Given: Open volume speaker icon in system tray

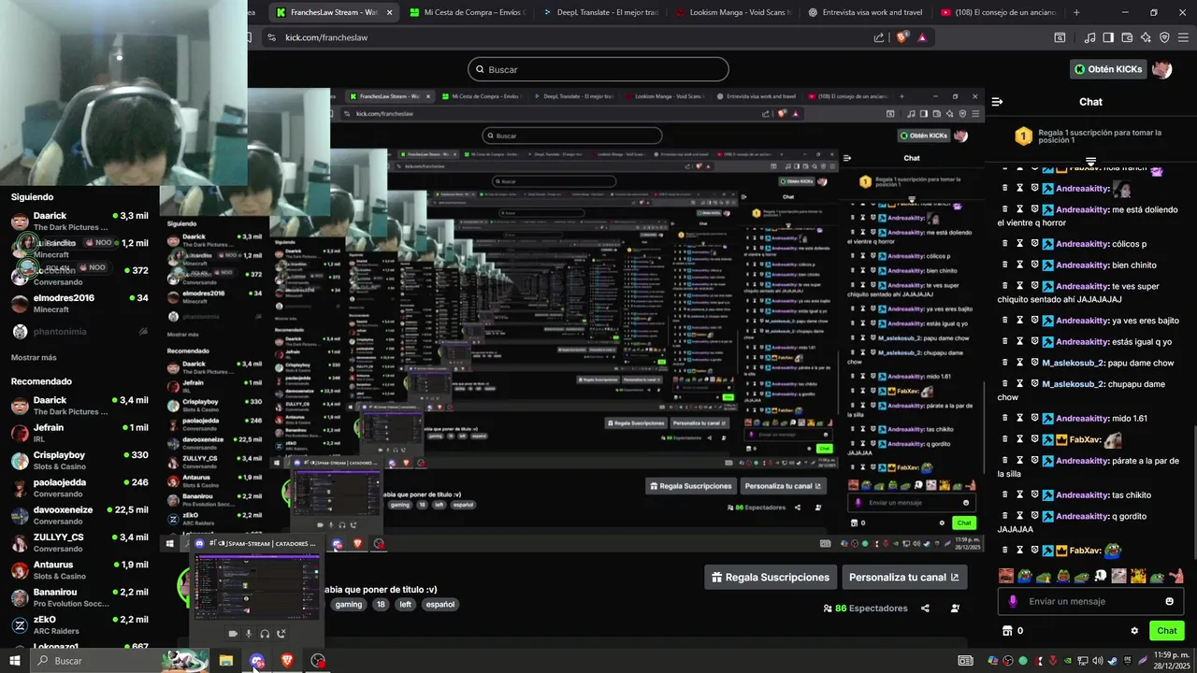Looking at the screenshot, I should [x=1098, y=661].
